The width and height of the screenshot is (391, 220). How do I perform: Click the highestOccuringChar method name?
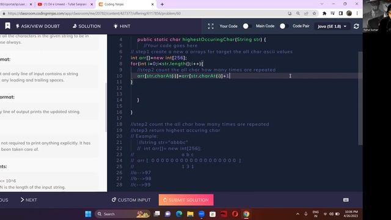pos(208,39)
